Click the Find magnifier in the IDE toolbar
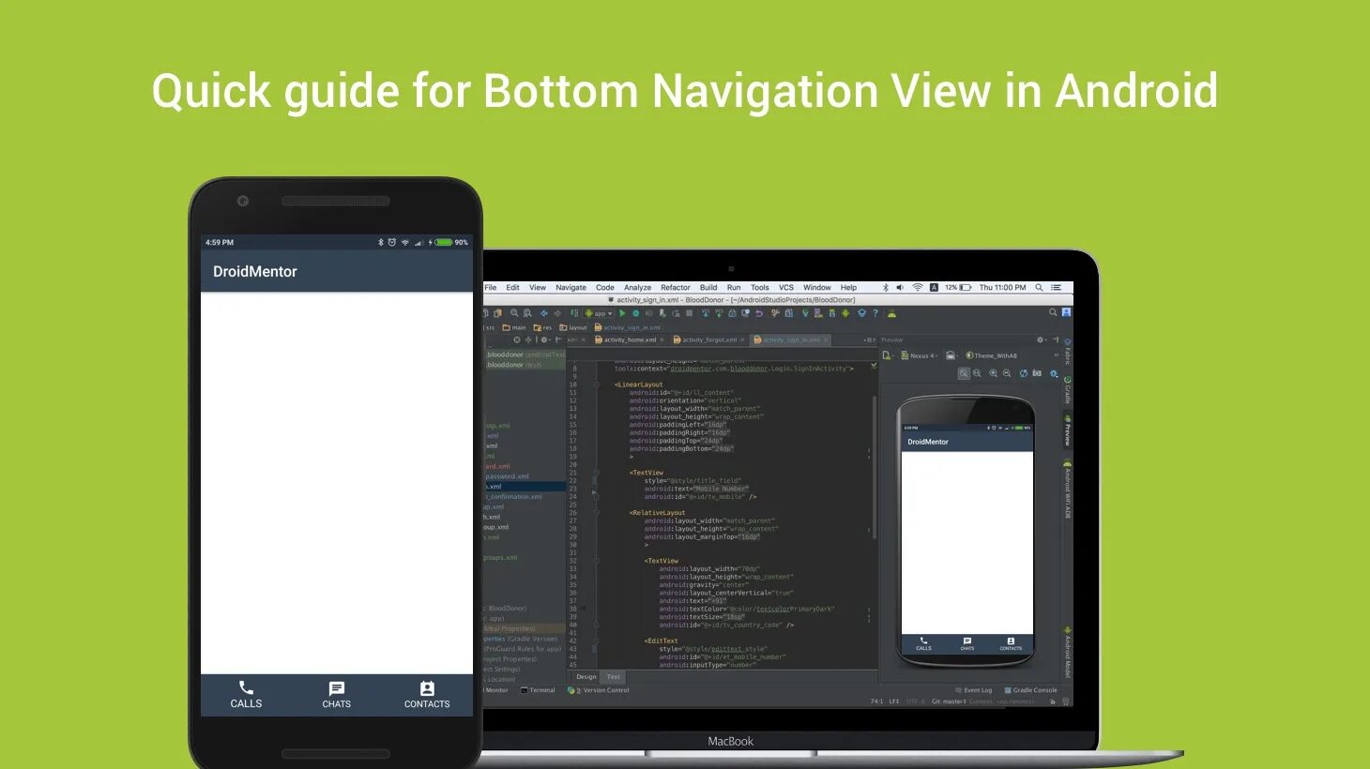The width and height of the screenshot is (1370, 769). pos(514,313)
